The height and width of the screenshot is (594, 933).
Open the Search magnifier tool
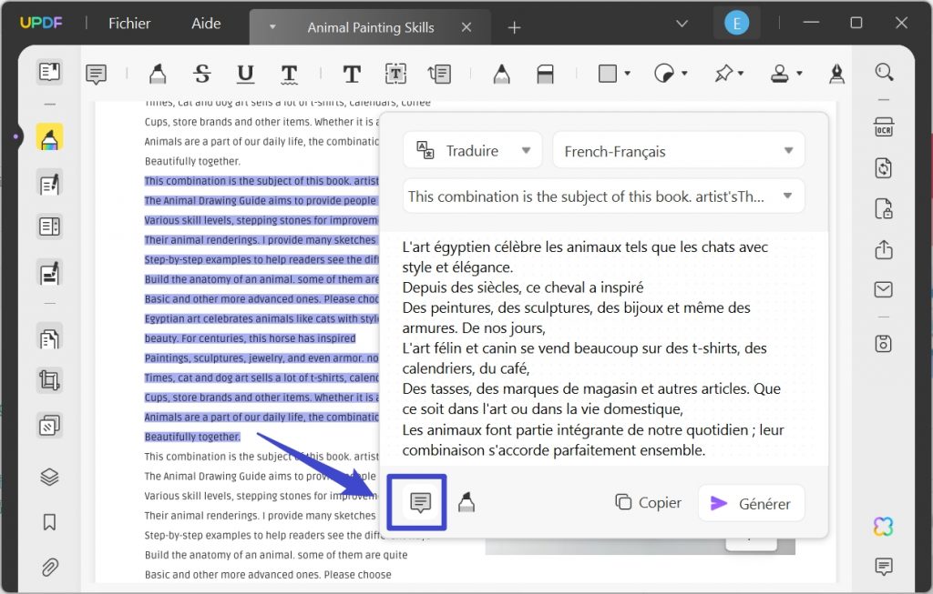(x=884, y=73)
